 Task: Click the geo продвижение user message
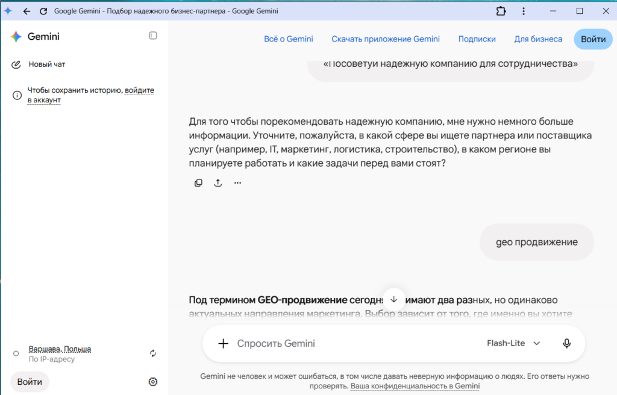coord(537,242)
